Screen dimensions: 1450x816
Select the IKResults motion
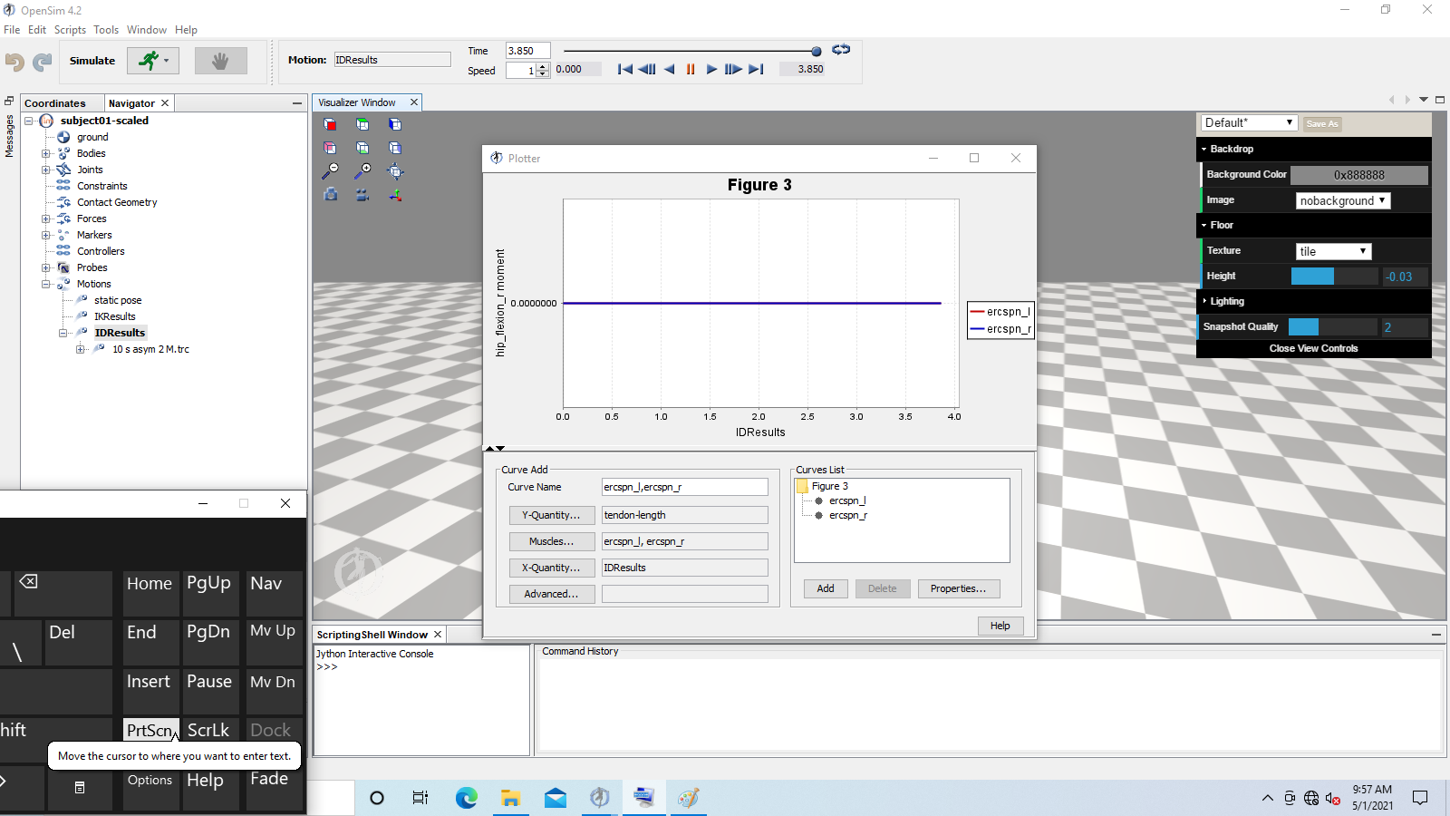click(x=115, y=316)
